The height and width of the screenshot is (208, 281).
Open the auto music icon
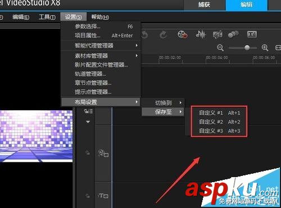217,34
